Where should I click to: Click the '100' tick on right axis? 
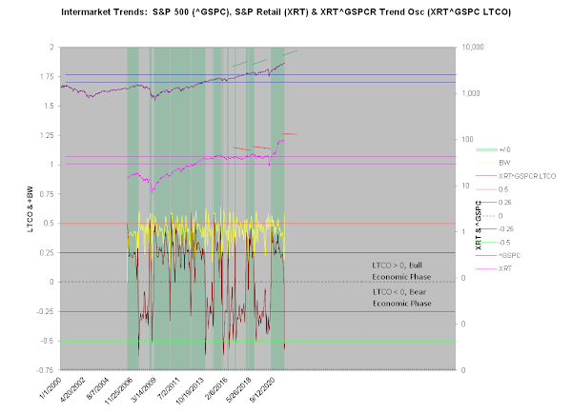pyautogui.click(x=467, y=140)
